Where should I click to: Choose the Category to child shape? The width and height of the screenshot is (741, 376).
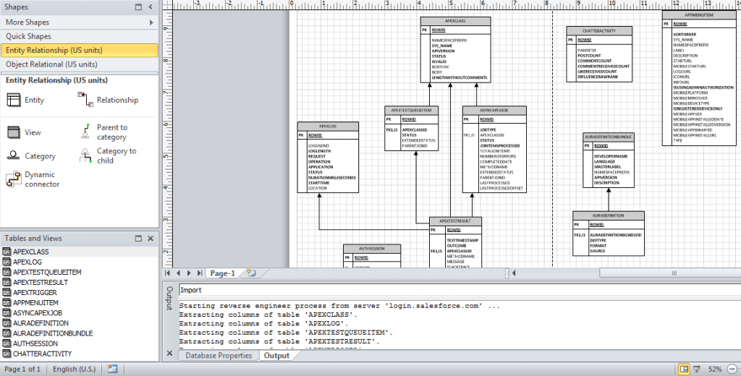(84, 155)
